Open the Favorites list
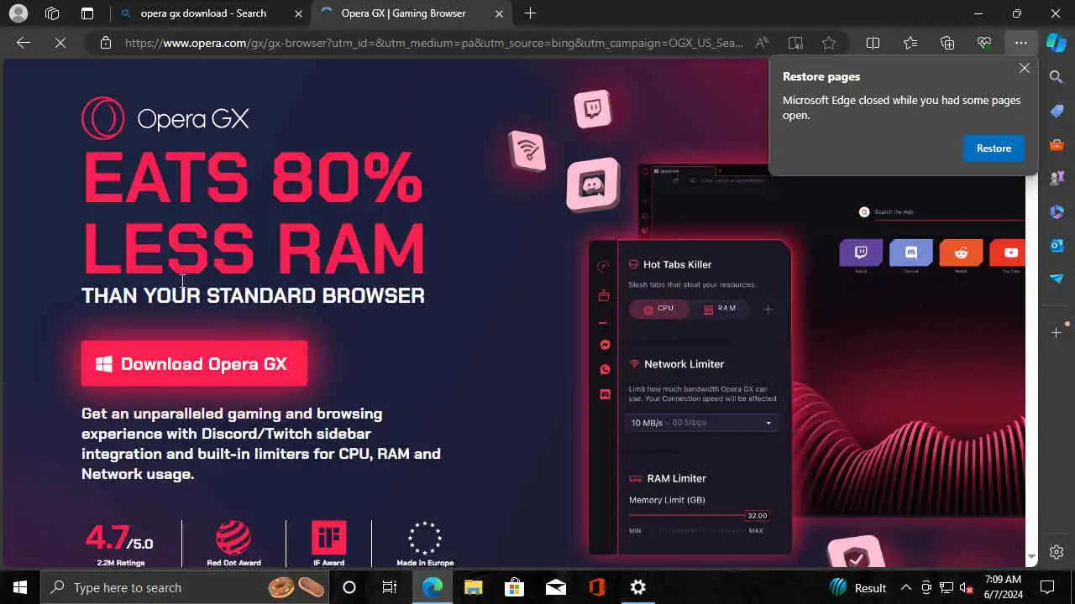Viewport: 1075px width, 604px height. 910,43
